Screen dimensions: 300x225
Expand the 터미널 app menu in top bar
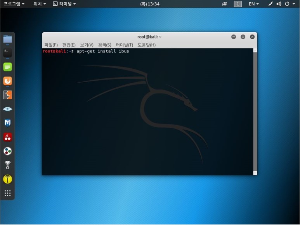(64, 4)
